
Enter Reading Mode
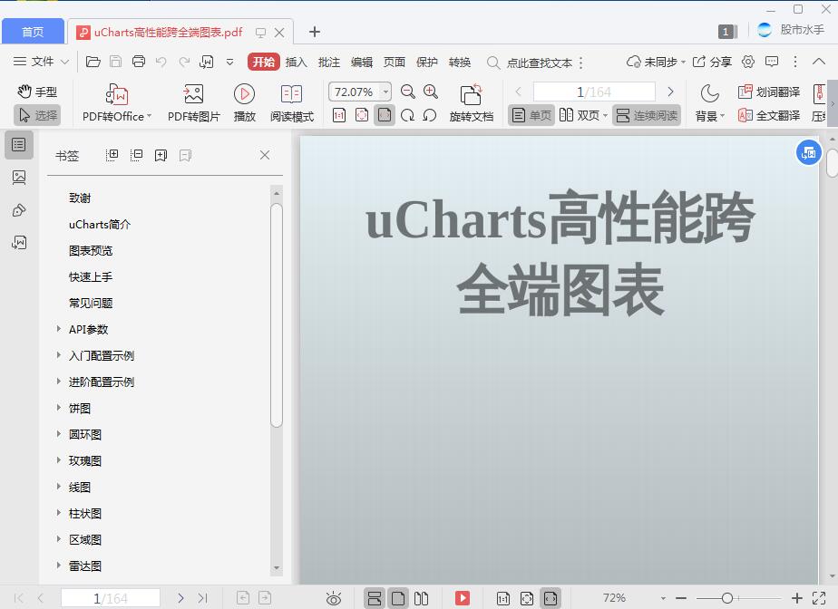pyautogui.click(x=292, y=103)
